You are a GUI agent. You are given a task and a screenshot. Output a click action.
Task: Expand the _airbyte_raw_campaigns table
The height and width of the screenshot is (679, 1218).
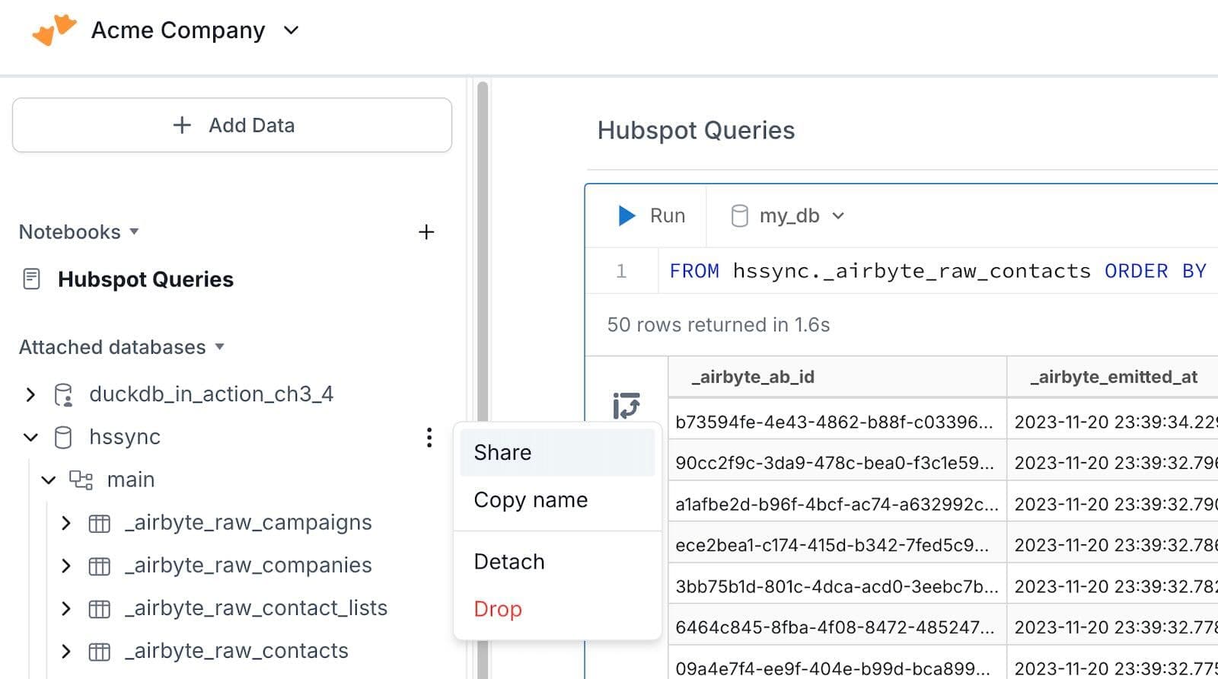pos(66,523)
